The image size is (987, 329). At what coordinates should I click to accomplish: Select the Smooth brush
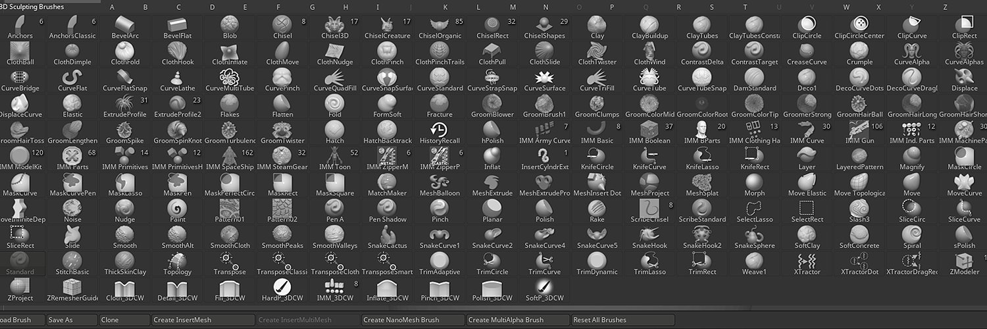tap(125, 238)
